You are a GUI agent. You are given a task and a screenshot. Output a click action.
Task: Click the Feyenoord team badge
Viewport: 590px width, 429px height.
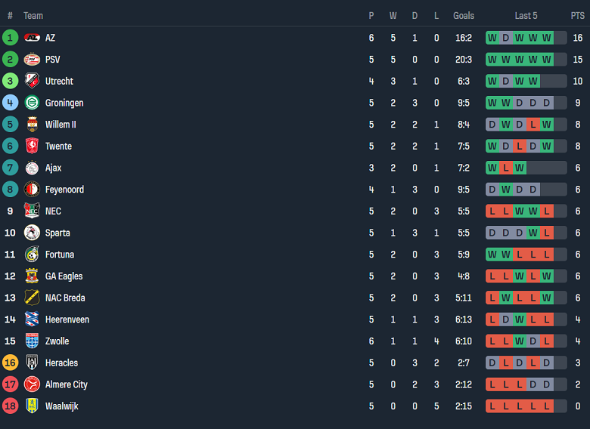coord(32,190)
